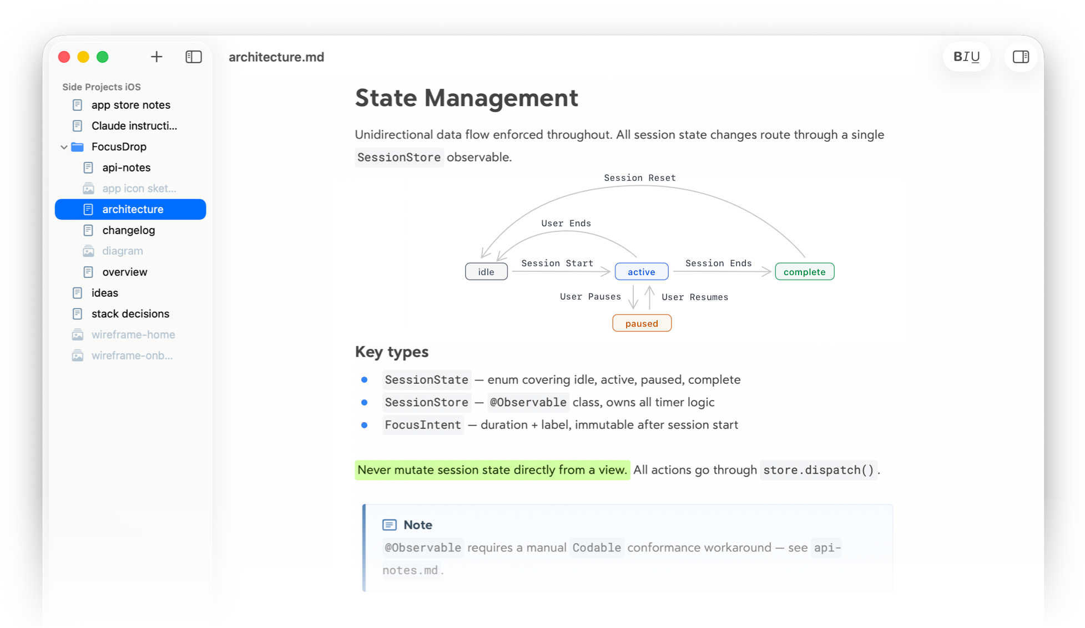Click the green highlighted Never mutate sentence
Viewport: 1085px width, 628px height.
[x=492, y=470]
